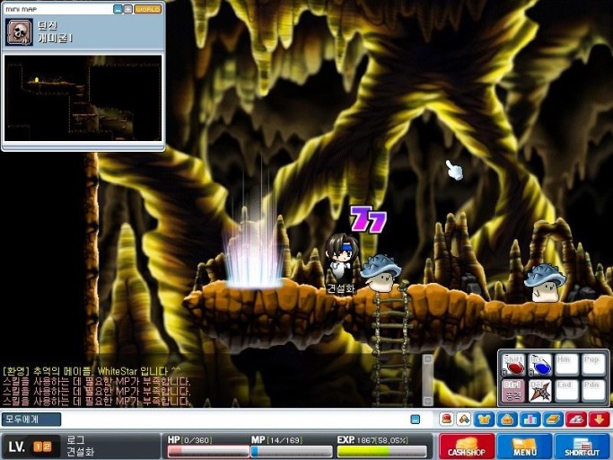This screenshot has width=613, height=460.
Task: Click the empty End quick slot
Action: pyautogui.click(x=566, y=391)
